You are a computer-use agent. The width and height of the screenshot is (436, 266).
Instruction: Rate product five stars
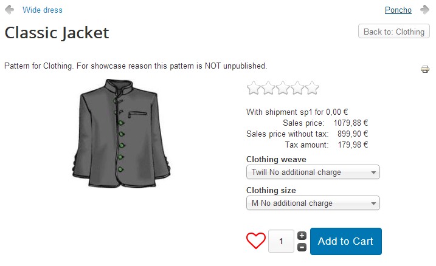click(312, 89)
